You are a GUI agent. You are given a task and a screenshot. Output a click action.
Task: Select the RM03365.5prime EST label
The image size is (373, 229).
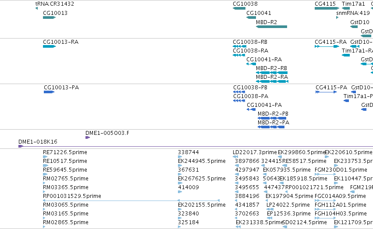coord(66,188)
